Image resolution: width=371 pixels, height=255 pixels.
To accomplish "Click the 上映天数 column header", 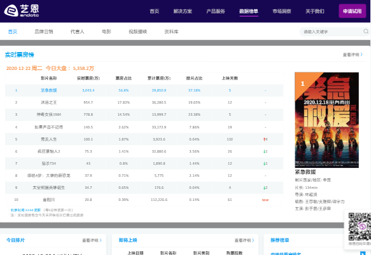I will tap(230, 78).
